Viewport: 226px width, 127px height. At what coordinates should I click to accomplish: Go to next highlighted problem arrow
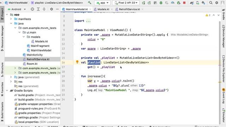219,15
